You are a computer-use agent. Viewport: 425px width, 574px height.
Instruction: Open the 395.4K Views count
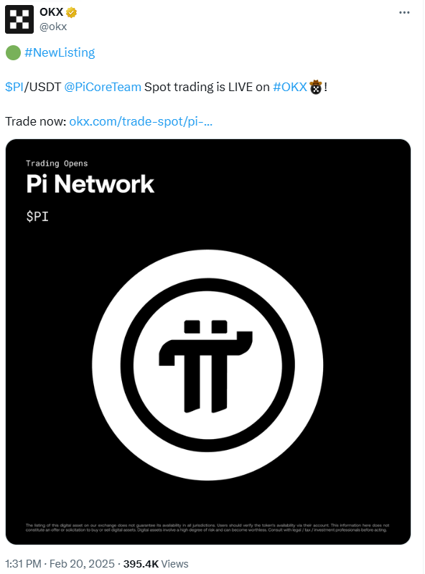[156, 564]
